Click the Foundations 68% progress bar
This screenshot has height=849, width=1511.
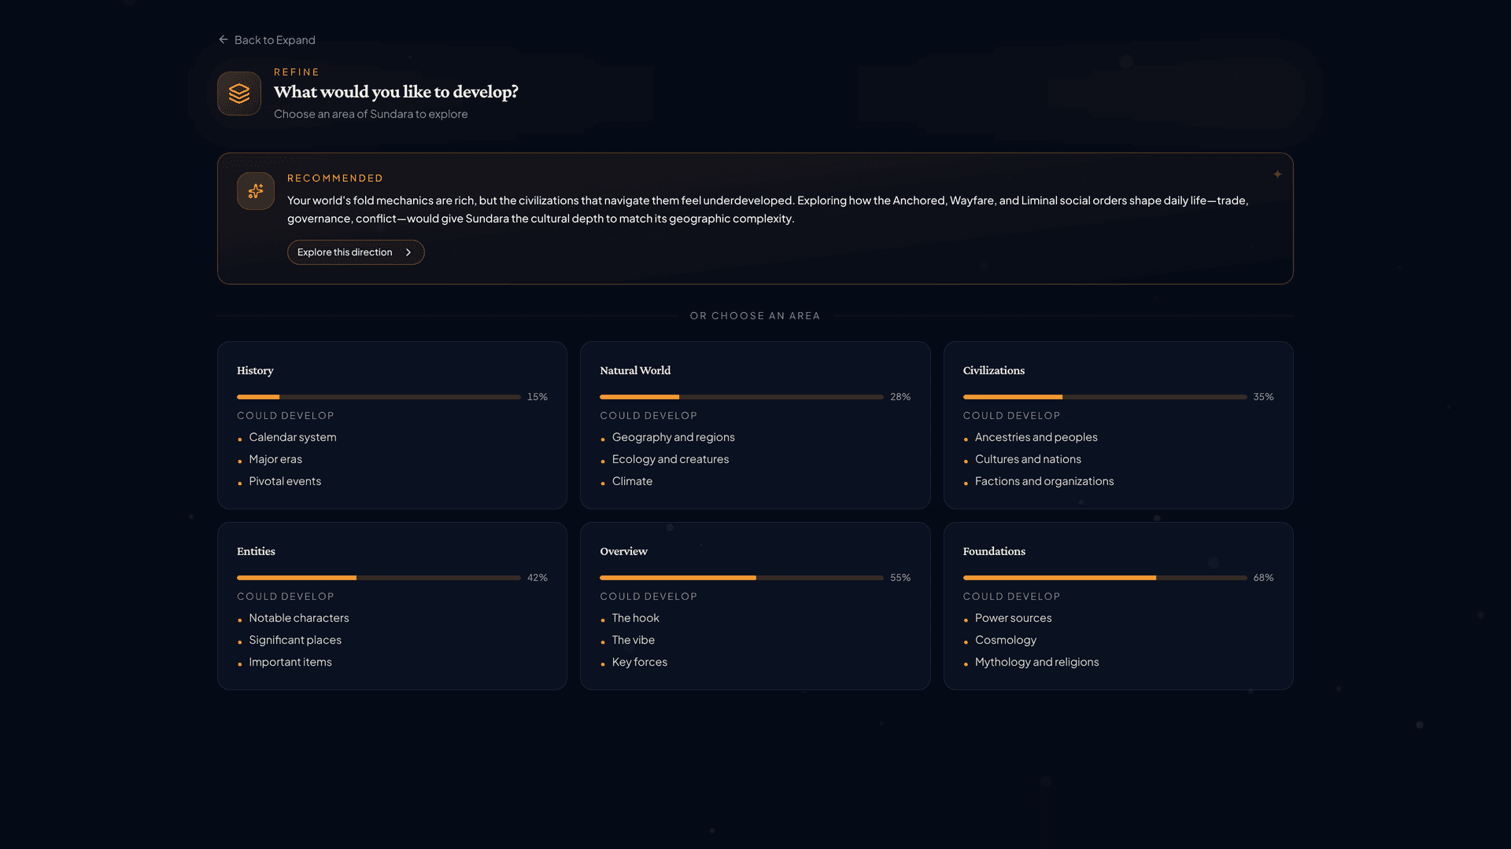point(1102,578)
